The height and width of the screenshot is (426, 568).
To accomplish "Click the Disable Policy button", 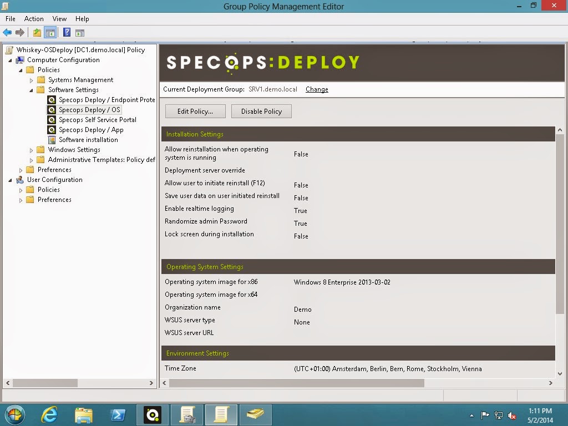I will click(261, 111).
